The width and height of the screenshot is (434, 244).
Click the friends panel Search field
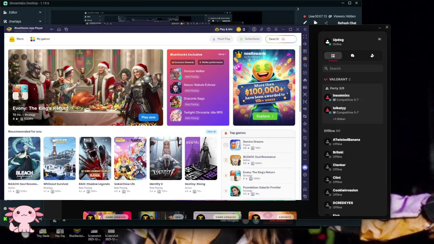point(353,68)
